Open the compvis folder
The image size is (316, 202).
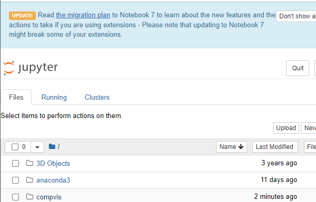[x=49, y=197]
